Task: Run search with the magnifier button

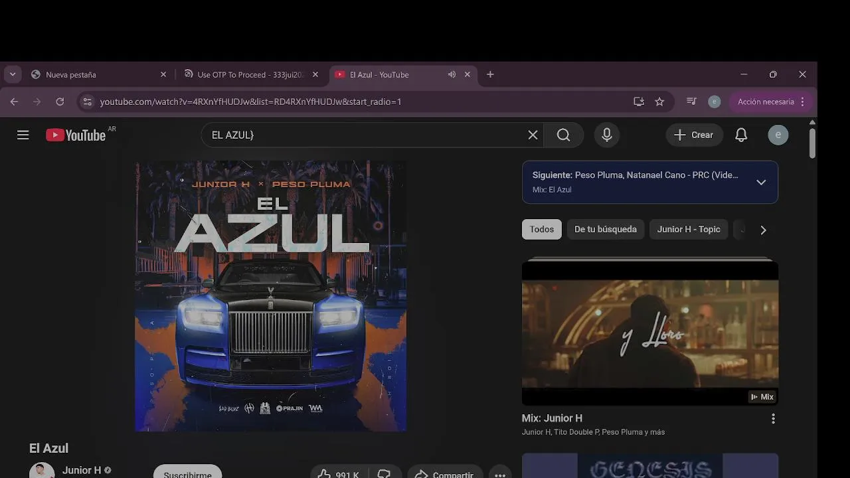Action: click(x=564, y=135)
